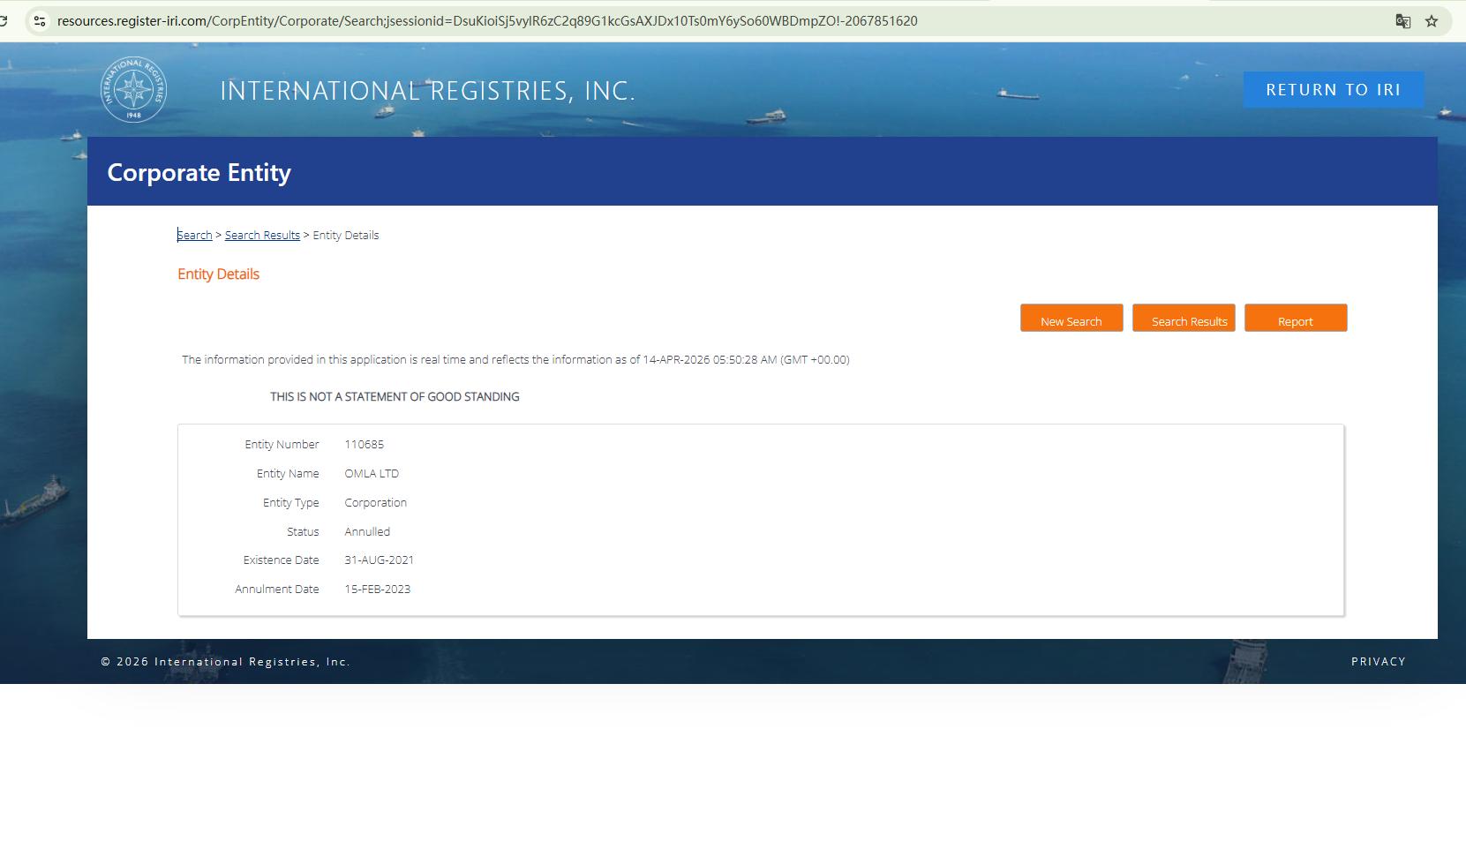Open the PRIVACY footer link

(1379, 661)
